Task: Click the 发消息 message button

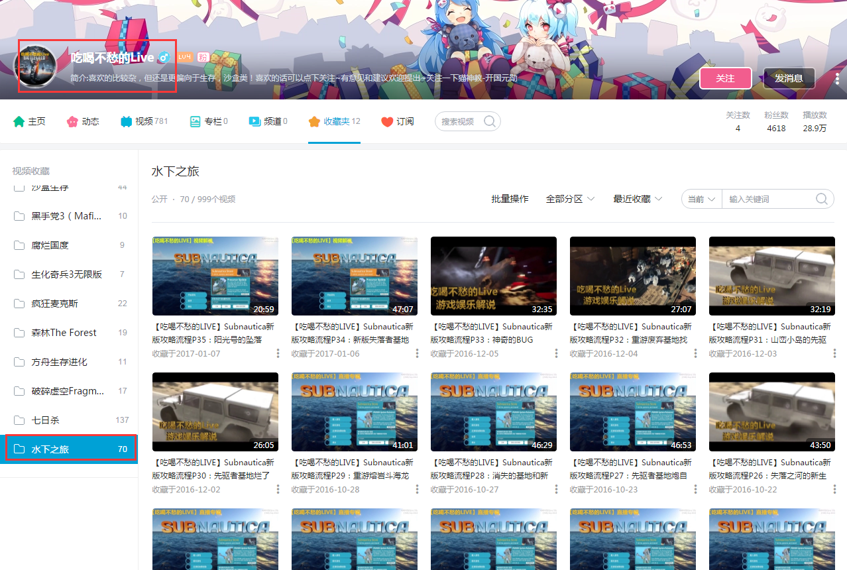Action: tap(789, 78)
